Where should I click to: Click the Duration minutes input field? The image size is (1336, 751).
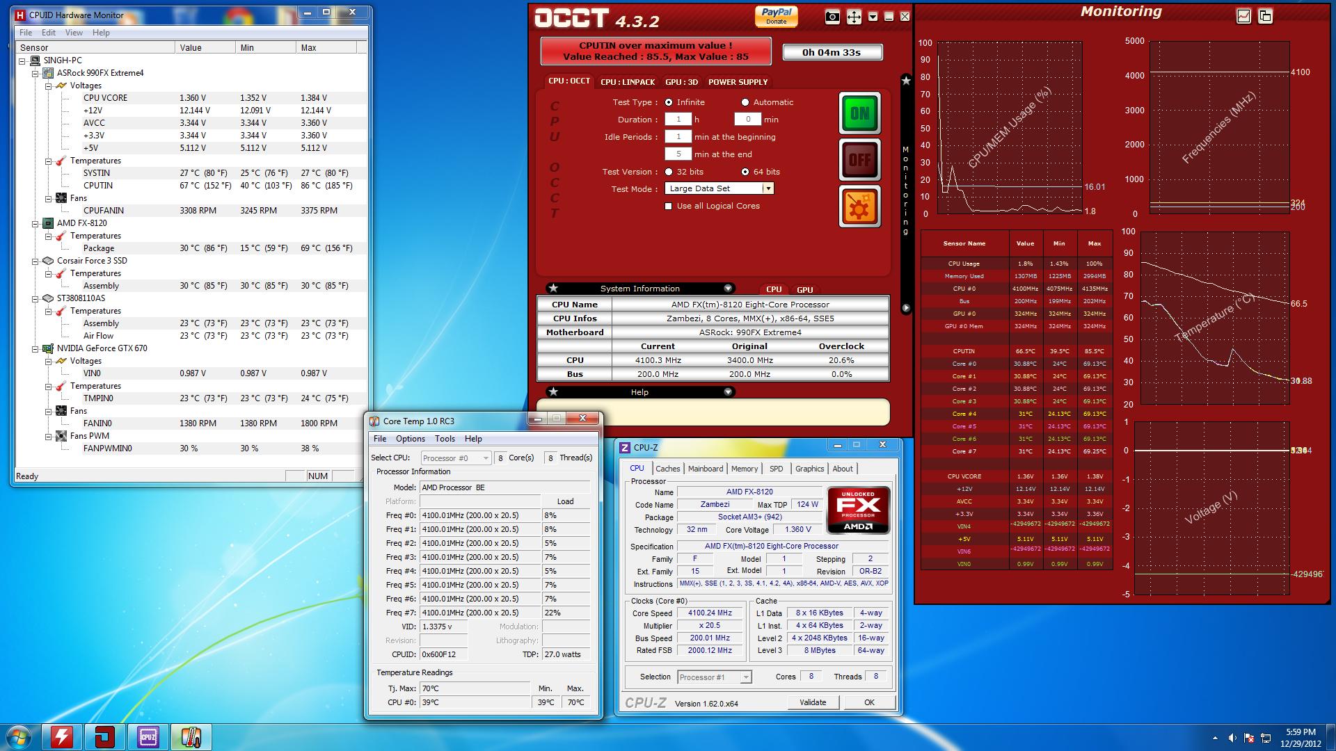[x=748, y=120]
